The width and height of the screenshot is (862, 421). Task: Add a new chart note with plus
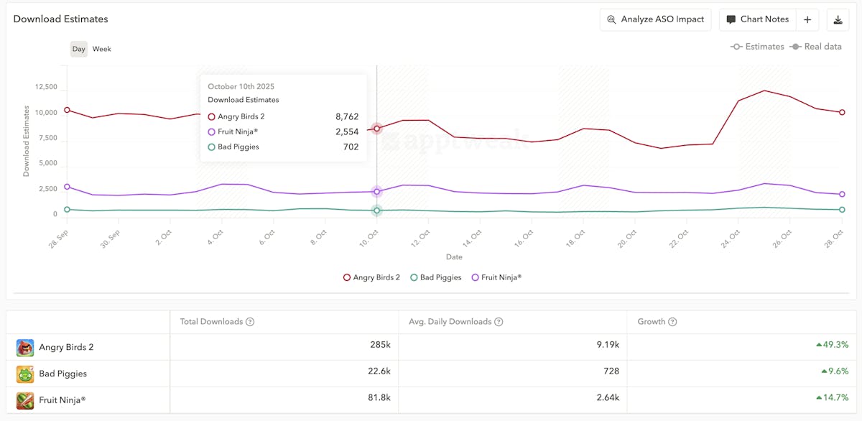point(807,20)
